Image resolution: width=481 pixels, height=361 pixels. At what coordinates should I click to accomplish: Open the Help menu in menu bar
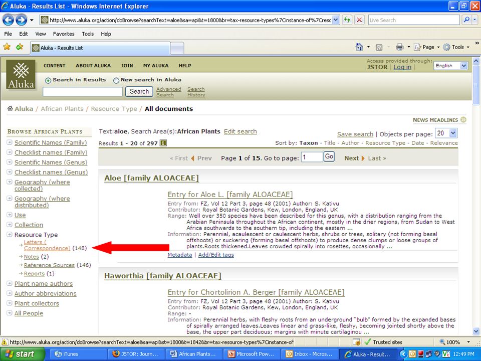point(106,34)
